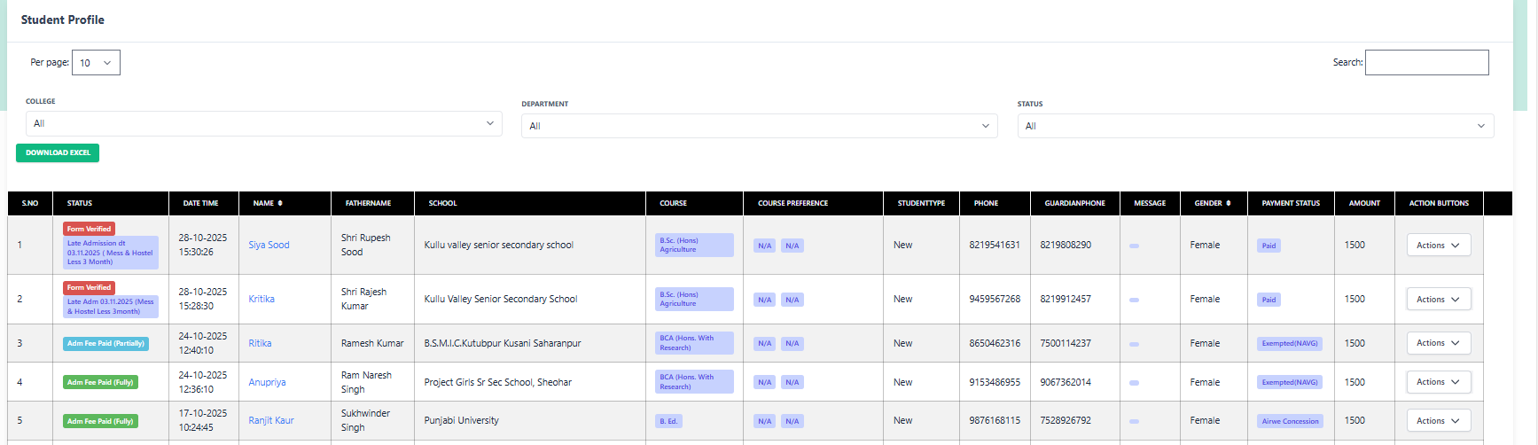Click phone number 9876168115
This screenshot has height=445, width=1538.
pyautogui.click(x=995, y=421)
